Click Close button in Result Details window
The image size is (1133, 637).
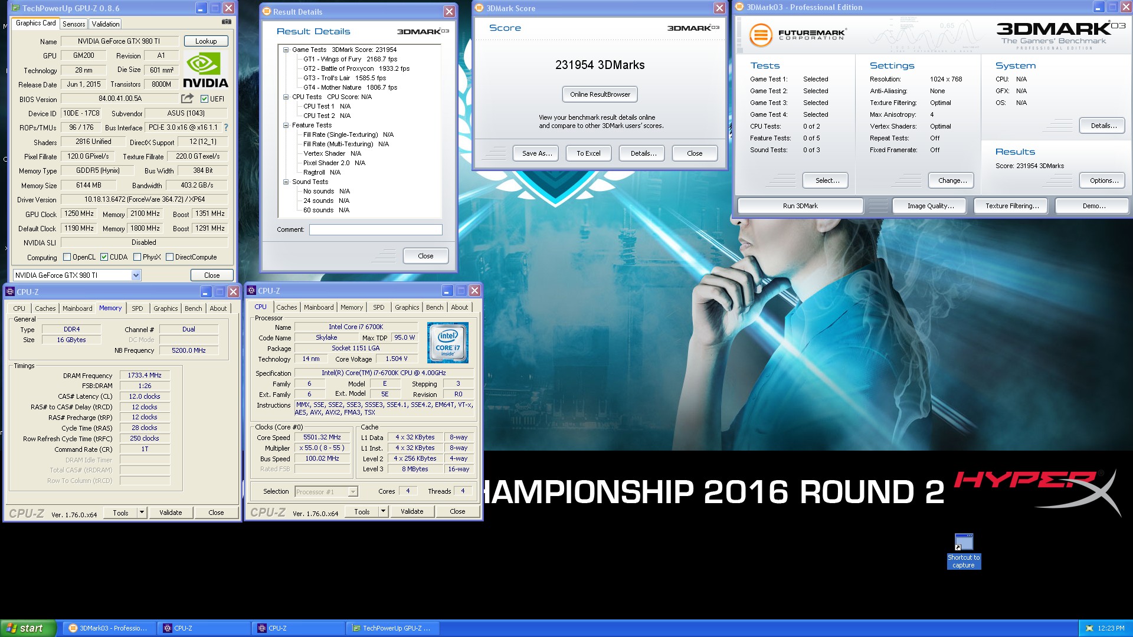pyautogui.click(x=425, y=256)
